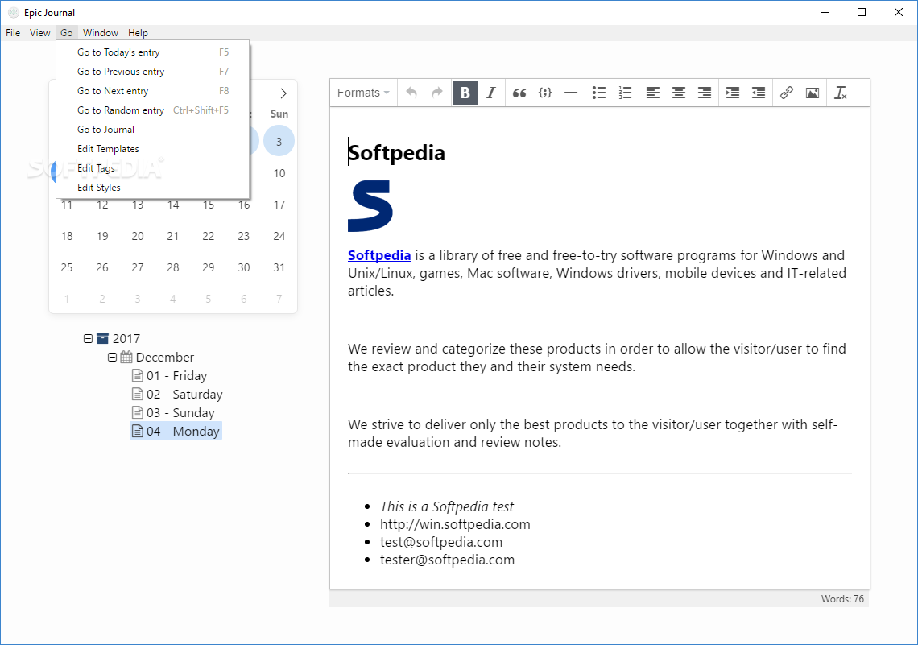Click the 'http://win.softpedia.com' bullet
This screenshot has height=645, width=918.
[455, 524]
